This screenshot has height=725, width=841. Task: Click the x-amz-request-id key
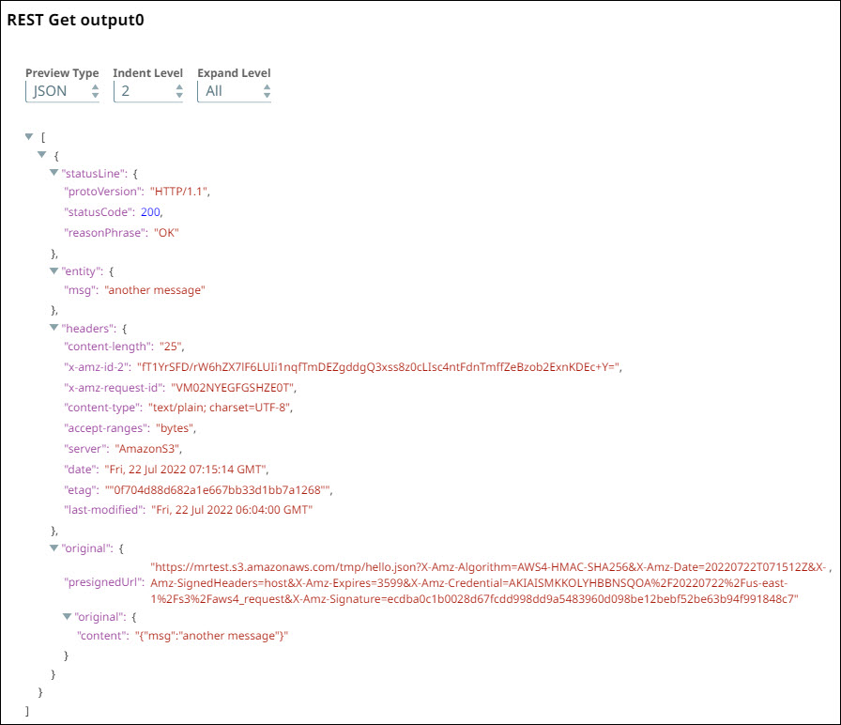(112, 387)
